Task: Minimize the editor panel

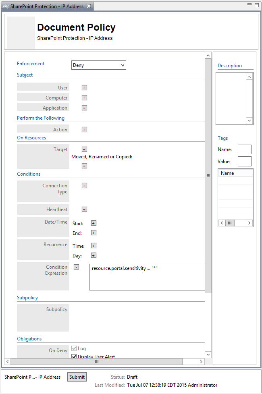Action: tap(250, 4)
